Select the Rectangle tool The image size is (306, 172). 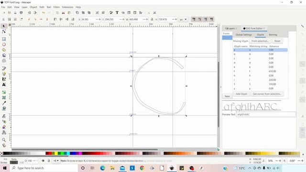tap(4, 39)
